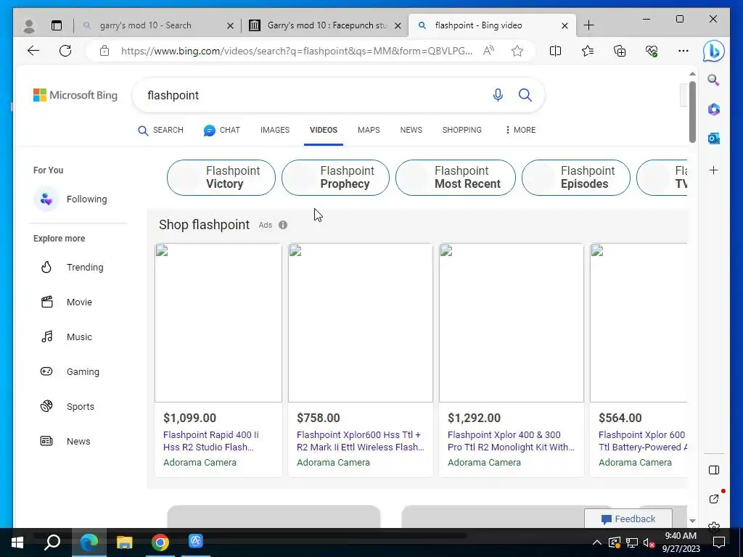Open Flashpoint Rapid 400 Ii product link

click(x=211, y=441)
